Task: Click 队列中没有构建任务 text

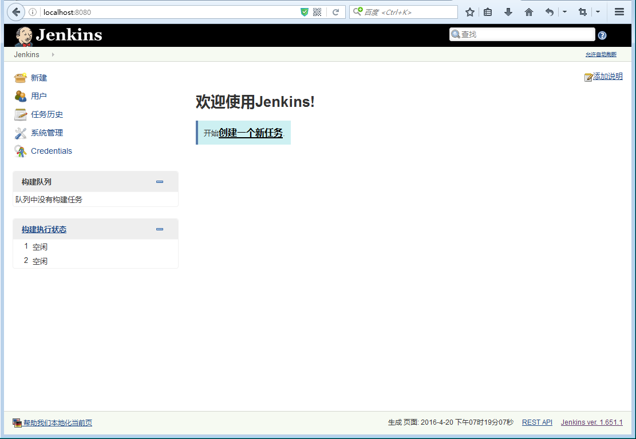Action: tap(49, 199)
